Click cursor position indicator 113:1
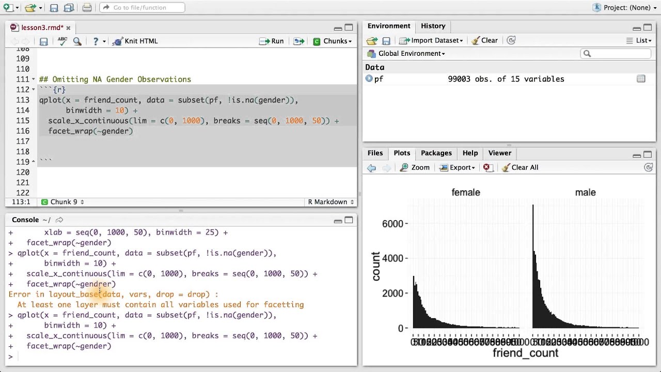Viewport: 661px width, 372px height. 21,202
